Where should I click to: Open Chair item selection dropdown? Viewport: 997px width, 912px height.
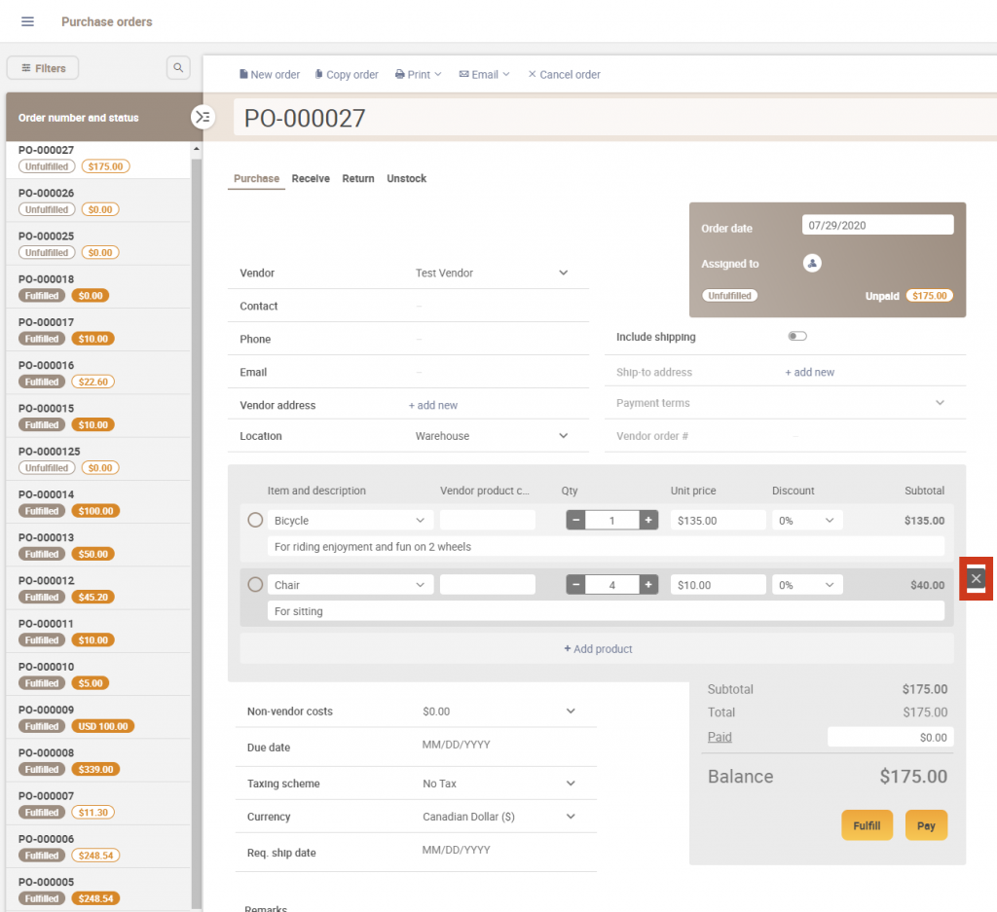(421, 585)
